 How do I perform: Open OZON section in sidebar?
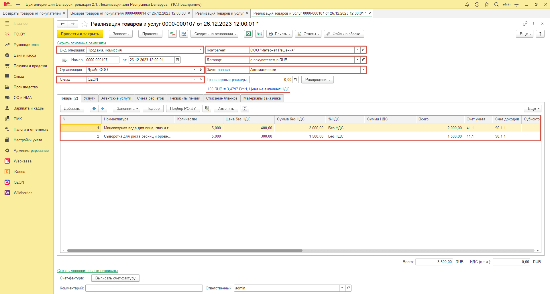coord(19,182)
